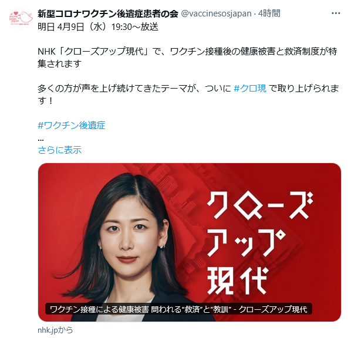Click the middle dot separator before 4時間
The width and height of the screenshot is (351, 338).
(x=255, y=14)
